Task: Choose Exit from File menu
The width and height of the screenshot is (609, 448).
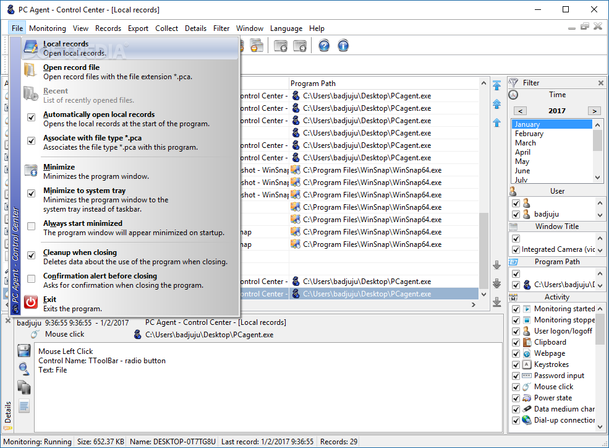Action: [x=130, y=304]
